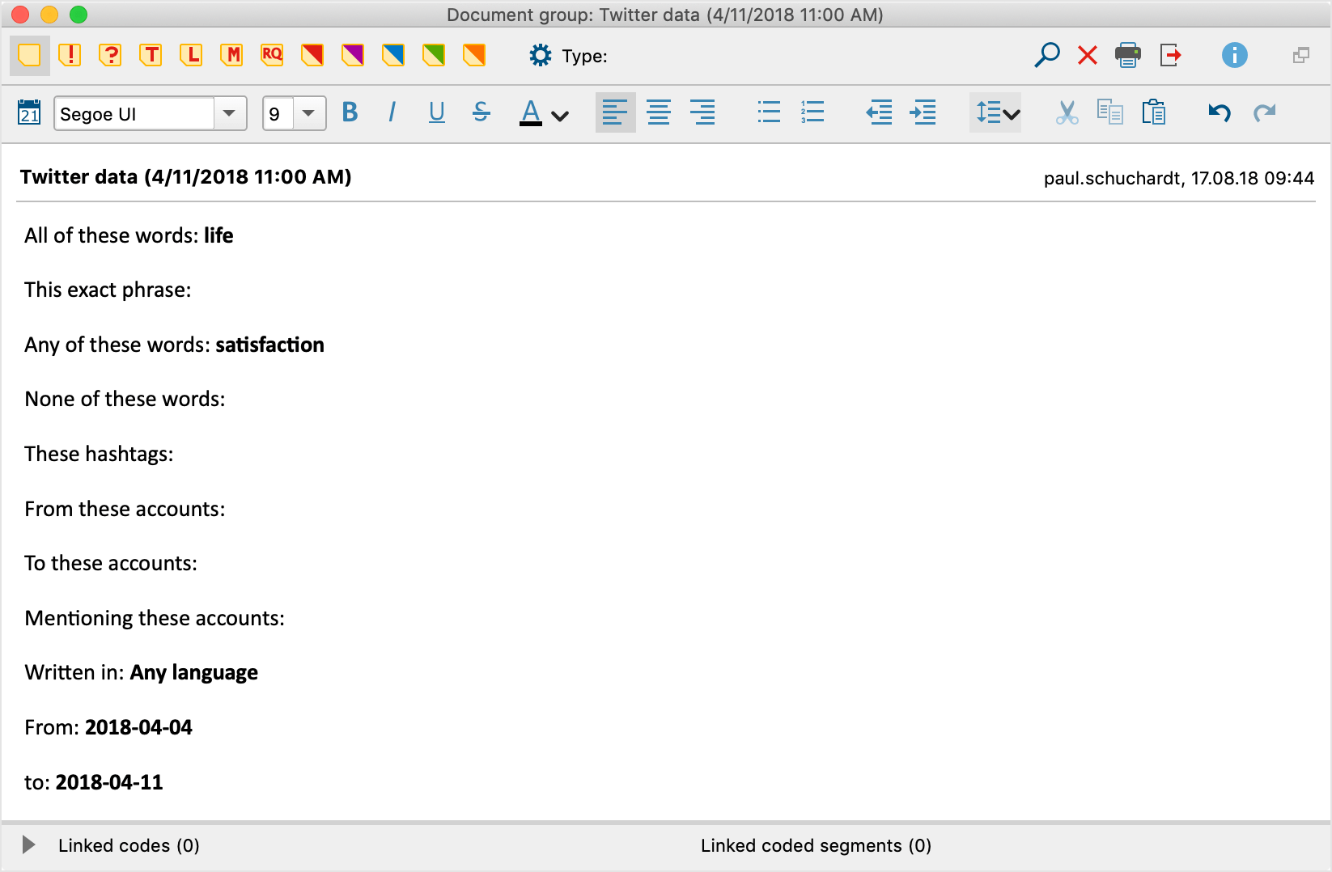Image resolution: width=1332 pixels, height=872 pixels.
Task: Expand the Linked codes section
Action: click(x=28, y=845)
